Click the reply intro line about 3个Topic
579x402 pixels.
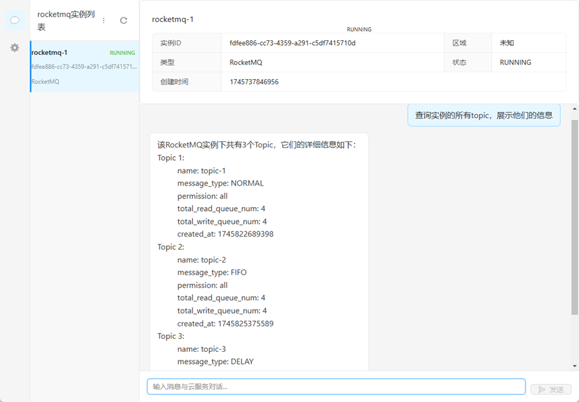click(257, 145)
